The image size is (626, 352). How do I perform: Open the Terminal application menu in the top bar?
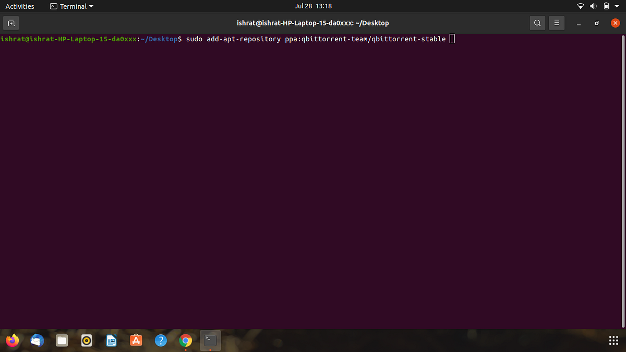tap(71, 6)
